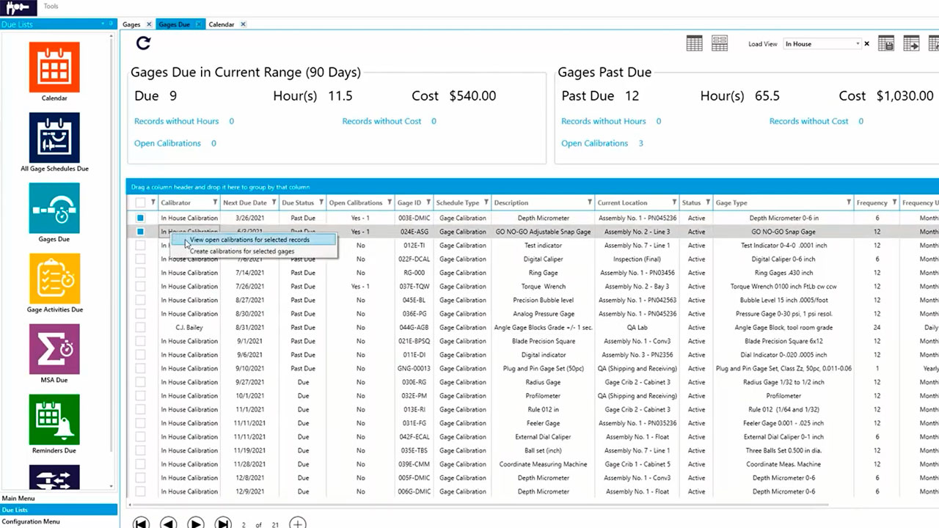Open the Reminders Due icon
The width and height of the screenshot is (939, 528).
(x=54, y=419)
